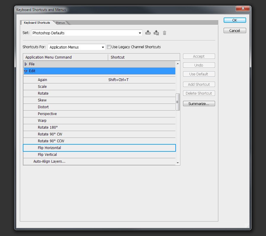
Task: Open the Set dropdown showing Photoshop Defaults
Action: coord(87,33)
